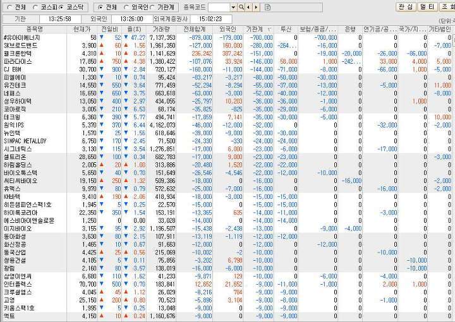Select the 하림홀딩스 stock row
The height and width of the screenshot is (322, 455).
pyautogui.click(x=227, y=165)
